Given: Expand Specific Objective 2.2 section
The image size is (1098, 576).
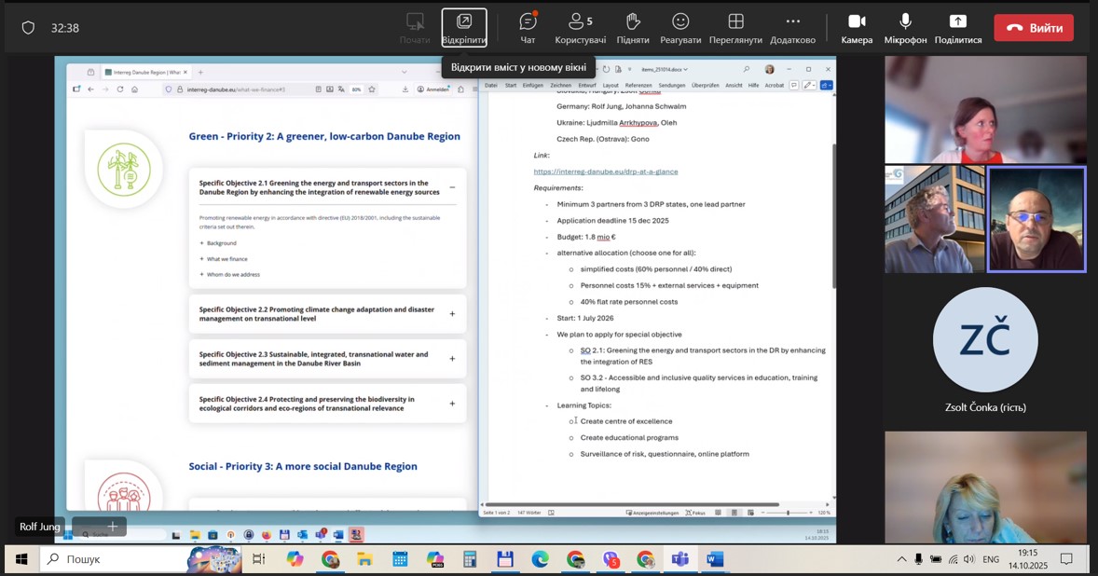Looking at the screenshot, I should point(452,314).
